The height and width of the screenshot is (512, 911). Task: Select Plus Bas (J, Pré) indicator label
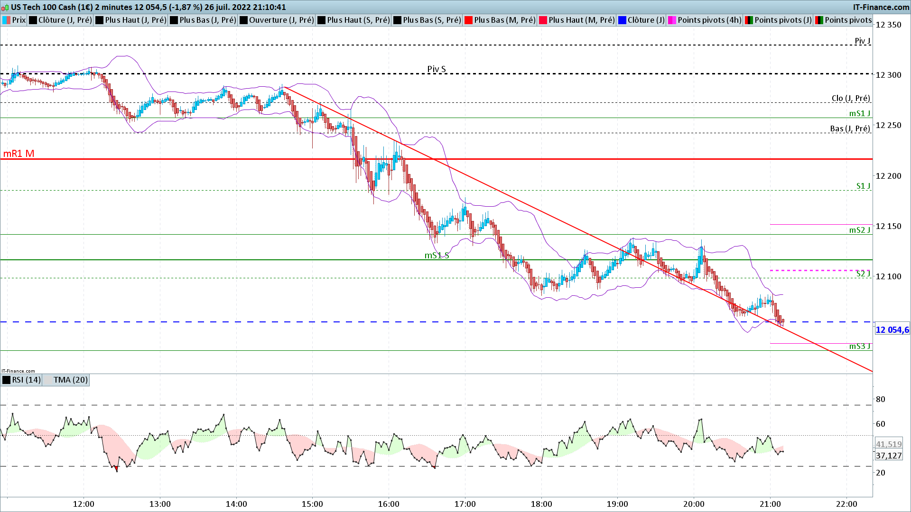(207, 20)
